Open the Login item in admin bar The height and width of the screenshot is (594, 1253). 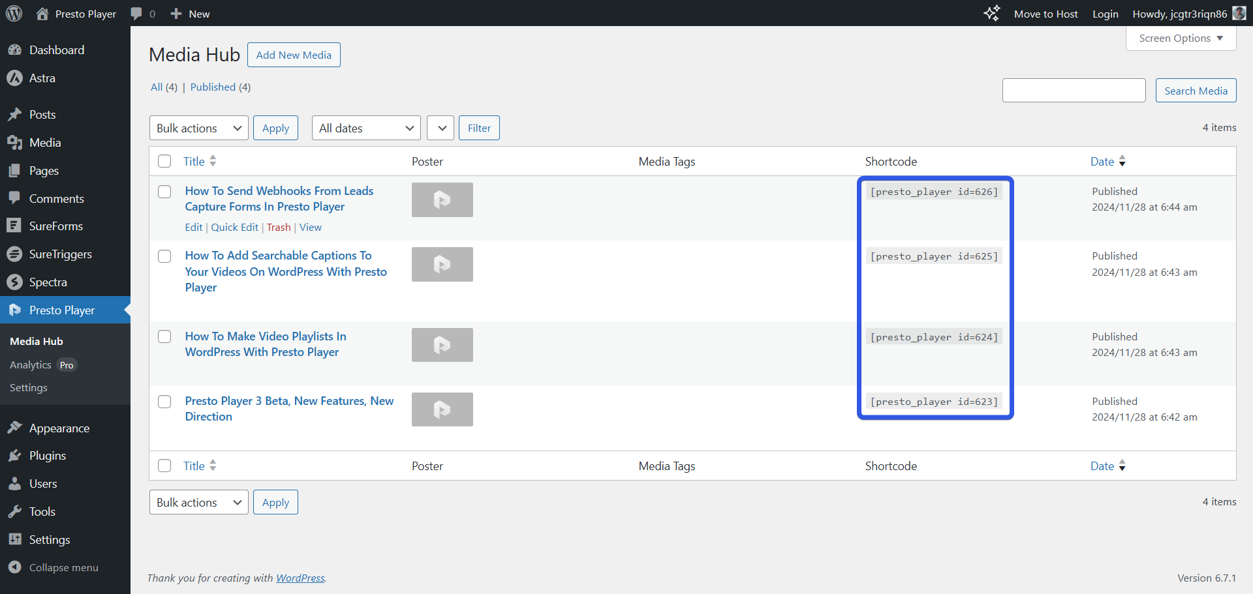1106,14
